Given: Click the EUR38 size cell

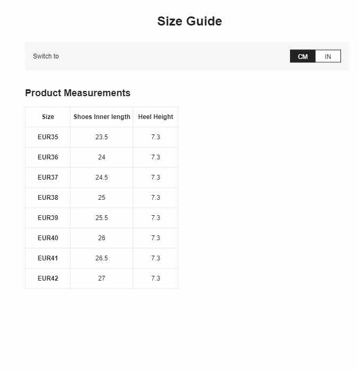Looking at the screenshot, I should (48, 197).
